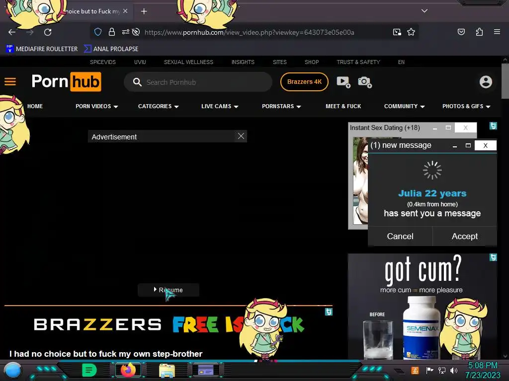Open the Firefox application menu
The image size is (509, 381).
[497, 32]
